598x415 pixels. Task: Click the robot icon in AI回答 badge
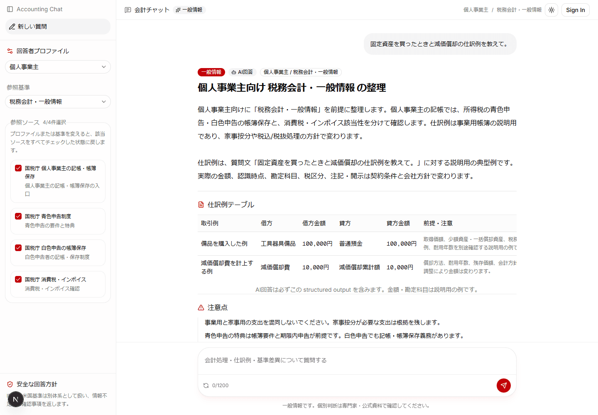(x=234, y=72)
